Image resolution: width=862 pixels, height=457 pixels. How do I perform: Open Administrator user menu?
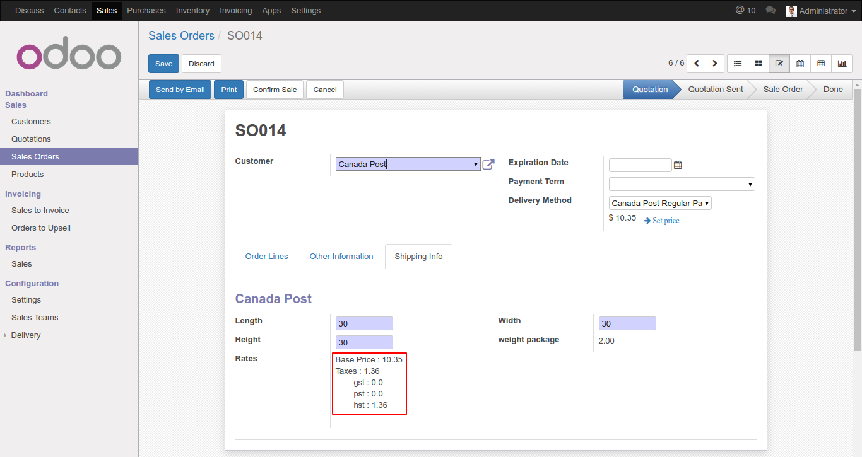coord(821,11)
